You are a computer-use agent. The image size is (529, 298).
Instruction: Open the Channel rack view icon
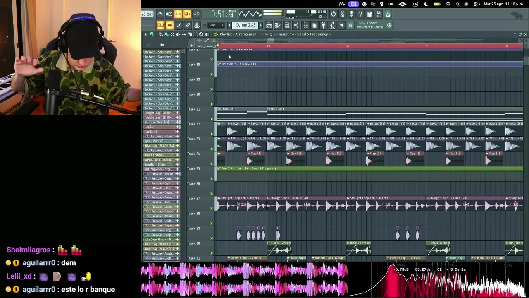pos(287,25)
